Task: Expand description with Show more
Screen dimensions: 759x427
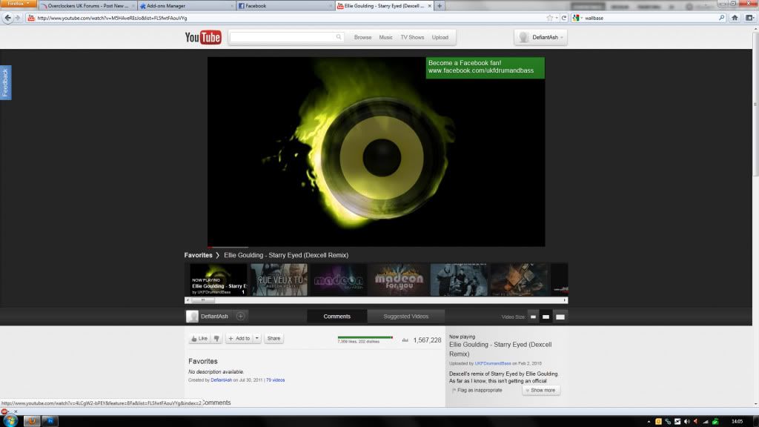Action: [540, 390]
